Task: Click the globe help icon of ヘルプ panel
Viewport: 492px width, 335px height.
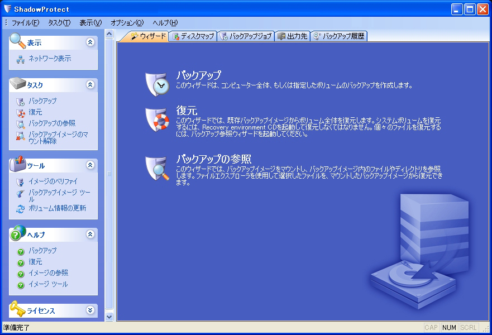Action: (x=17, y=233)
